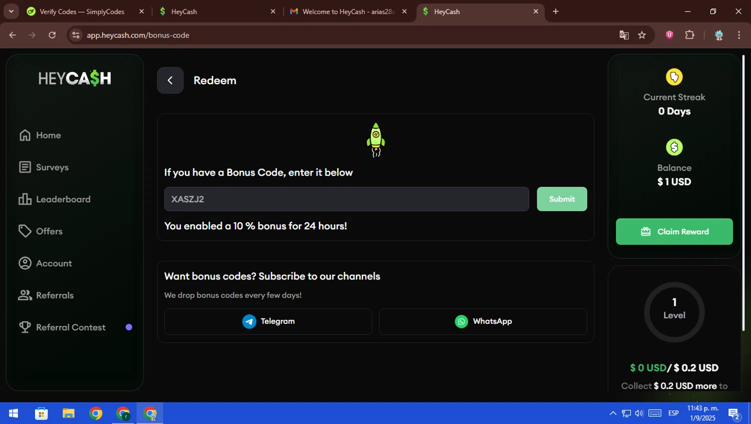751x424 pixels.
Task: Open Referrals from the sidebar
Action: pos(46,295)
